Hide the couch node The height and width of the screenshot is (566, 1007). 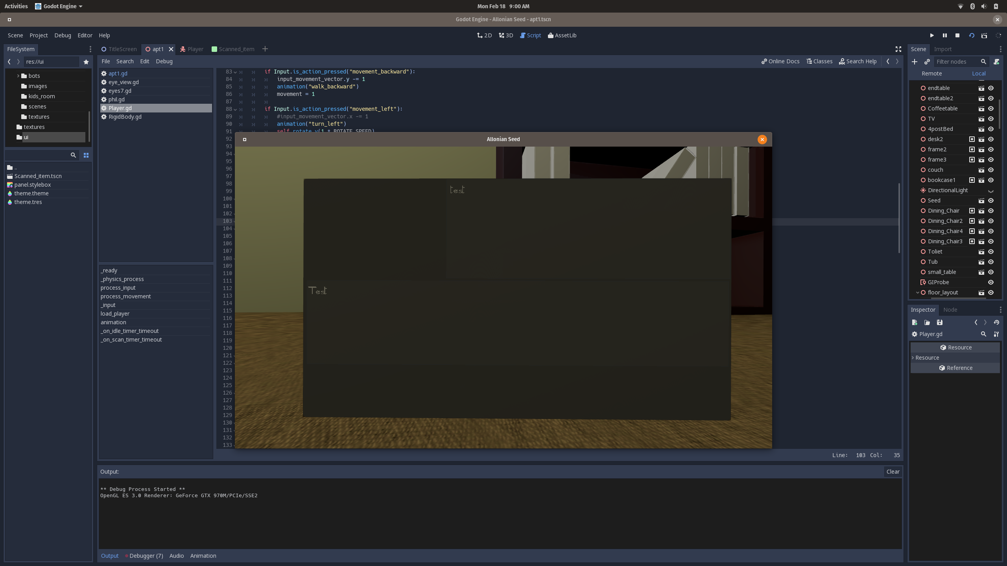tap(991, 169)
